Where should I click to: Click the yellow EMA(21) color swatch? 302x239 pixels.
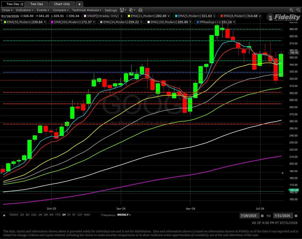(129, 16)
